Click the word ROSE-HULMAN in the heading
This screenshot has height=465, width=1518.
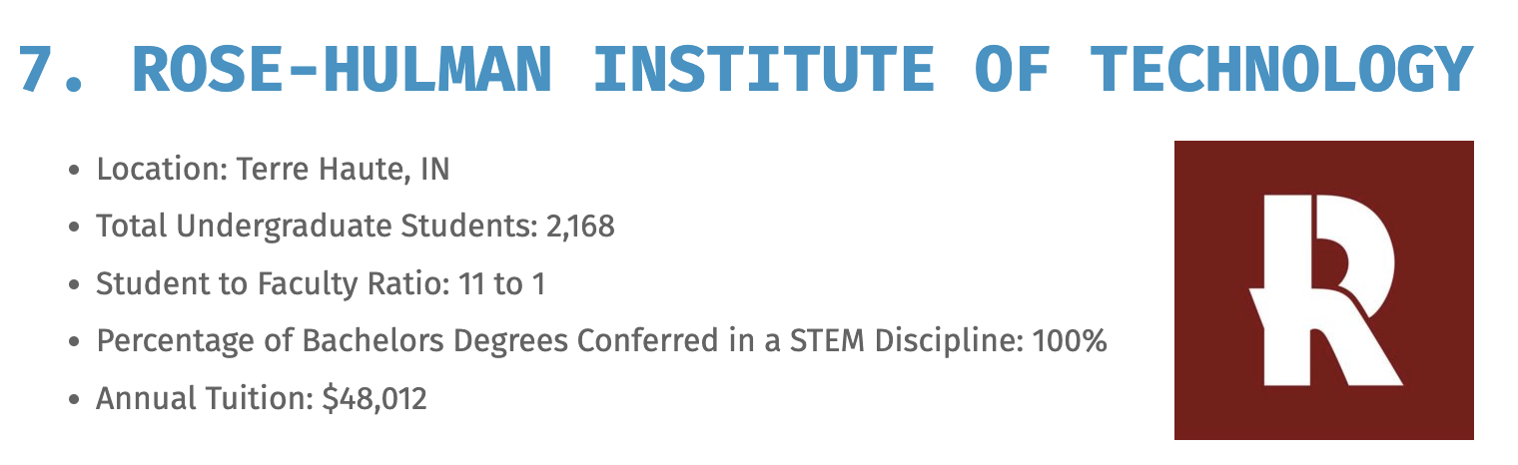(341, 68)
